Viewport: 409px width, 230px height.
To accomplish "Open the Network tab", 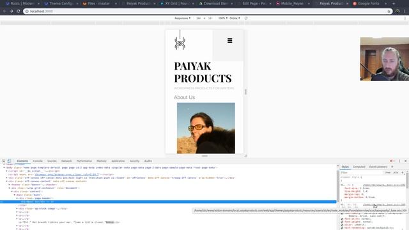I will 66,161.
